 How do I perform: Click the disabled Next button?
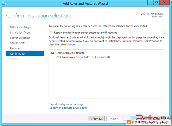coord(114,119)
